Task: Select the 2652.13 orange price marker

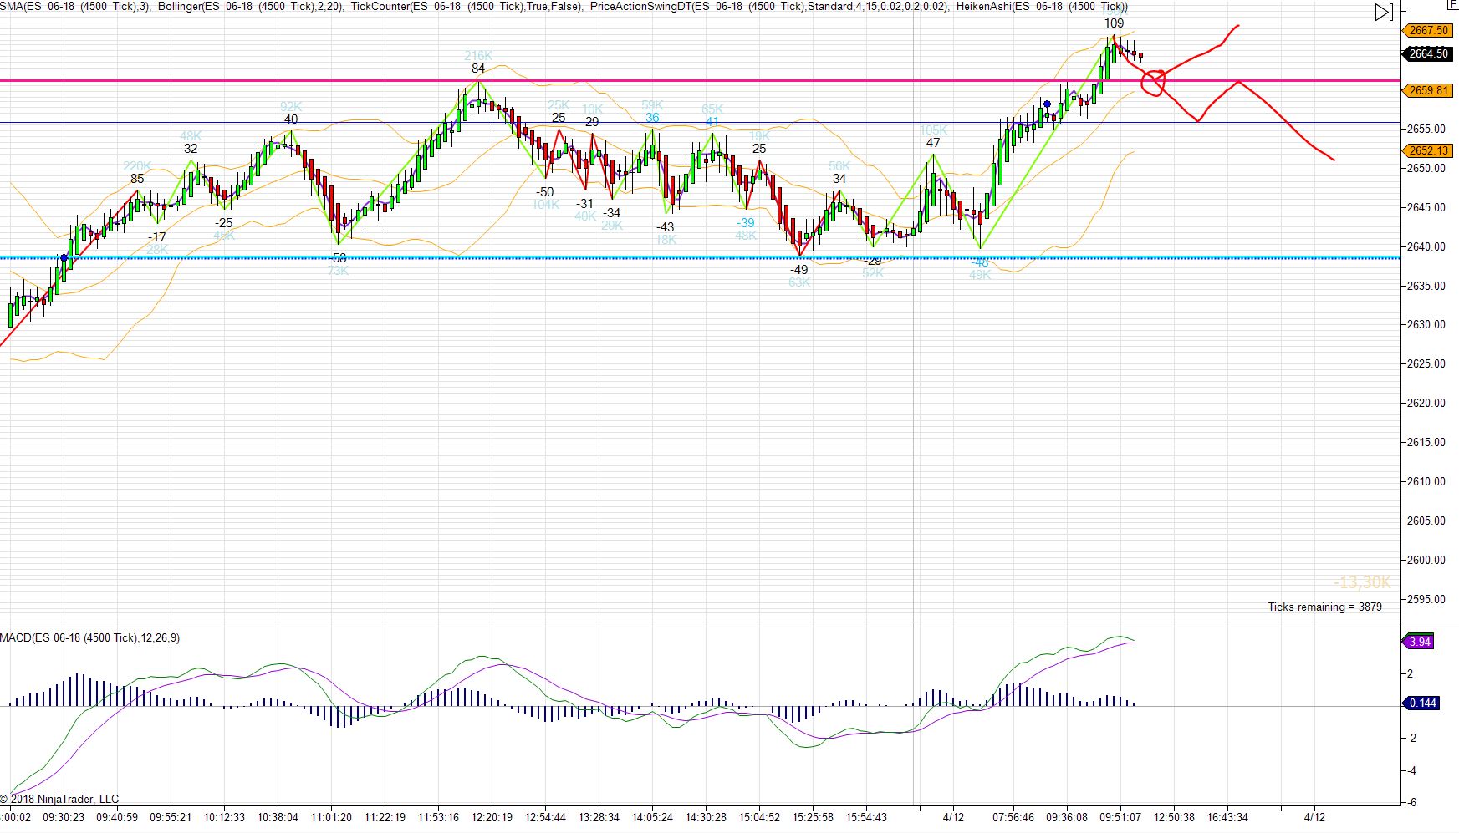Action: point(1428,150)
